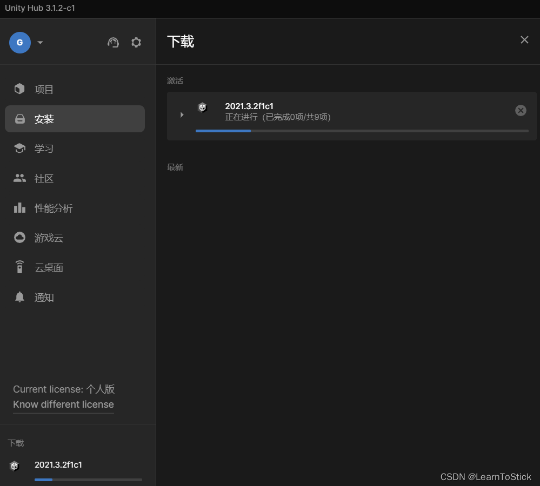
Task: Click the 游戏云 cloud icon
Action: coord(19,237)
